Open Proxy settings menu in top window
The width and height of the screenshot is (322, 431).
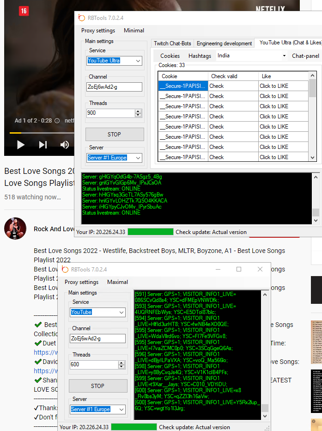point(98,31)
